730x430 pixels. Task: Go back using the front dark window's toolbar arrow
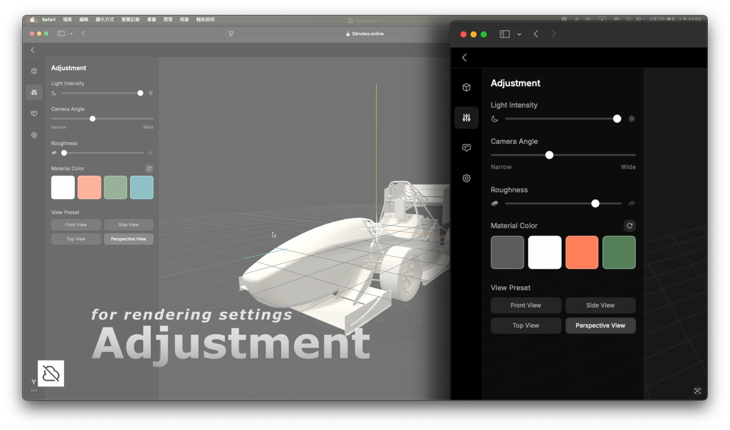pos(536,34)
